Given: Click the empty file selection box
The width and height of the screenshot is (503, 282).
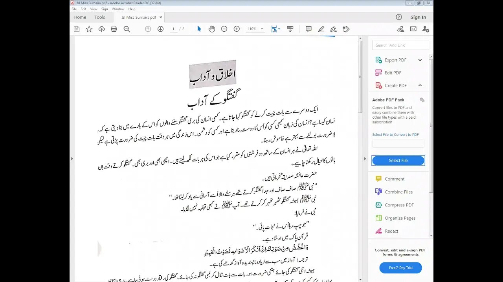Looking at the screenshot, I should point(398,143).
